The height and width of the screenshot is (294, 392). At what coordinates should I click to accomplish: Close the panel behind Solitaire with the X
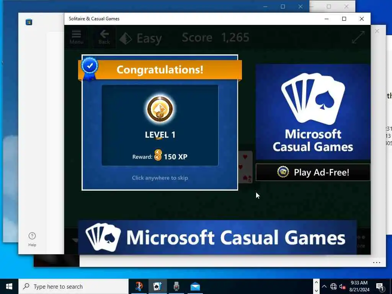(377, 31)
